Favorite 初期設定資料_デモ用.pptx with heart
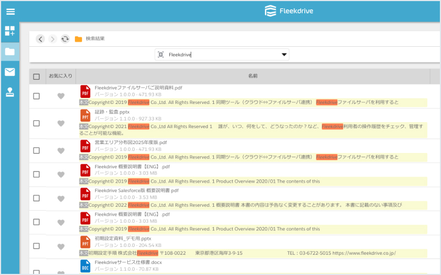Image resolution: width=441 pixels, height=275 pixels. [61, 246]
